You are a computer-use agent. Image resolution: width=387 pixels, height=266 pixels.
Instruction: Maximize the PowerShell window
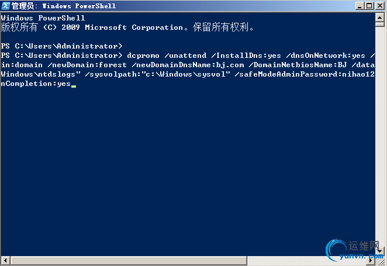point(368,6)
